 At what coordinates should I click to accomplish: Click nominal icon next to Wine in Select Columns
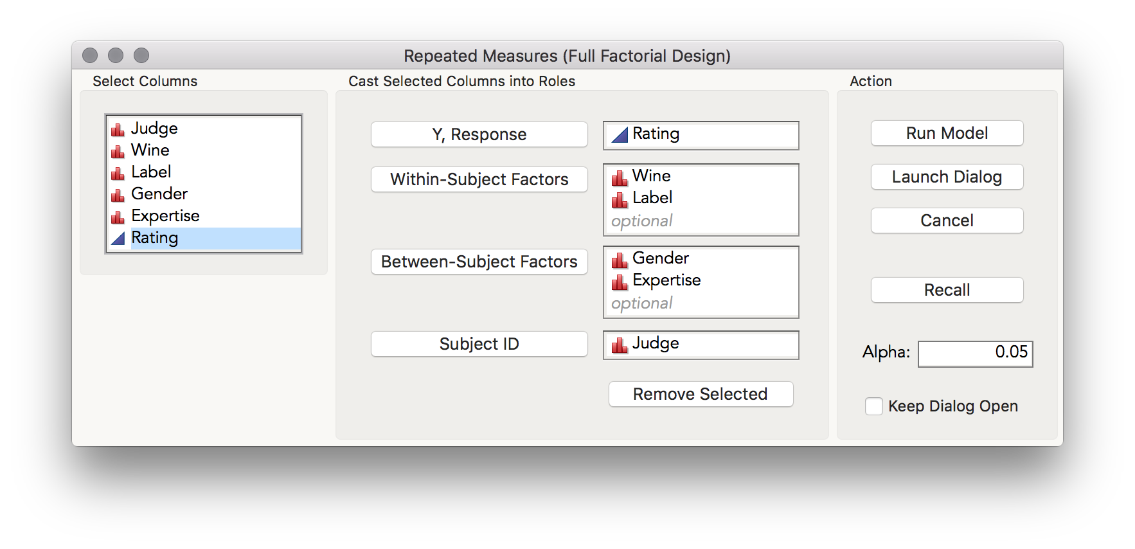118,152
